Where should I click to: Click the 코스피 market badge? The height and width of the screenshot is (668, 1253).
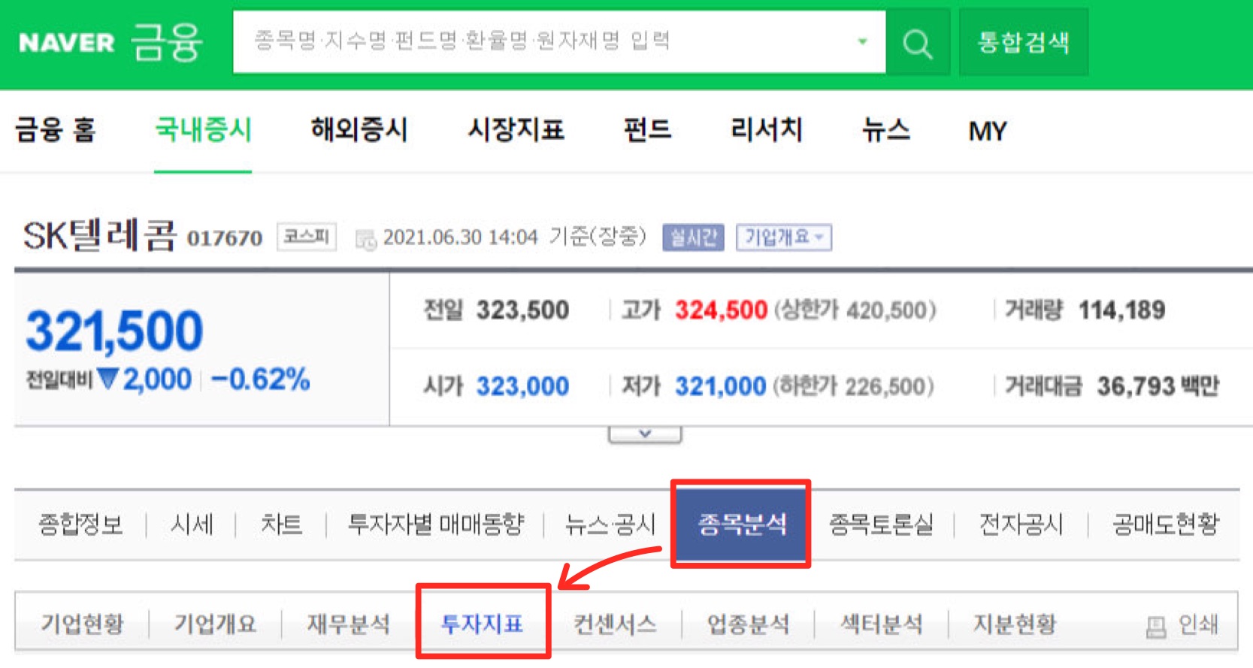pyautogui.click(x=306, y=237)
